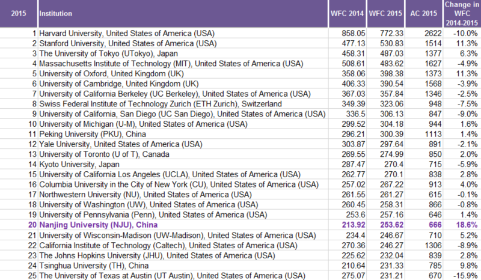This screenshot has width=481, height=280.
Task: Select the Caltech institution name cell
Action: click(168, 245)
